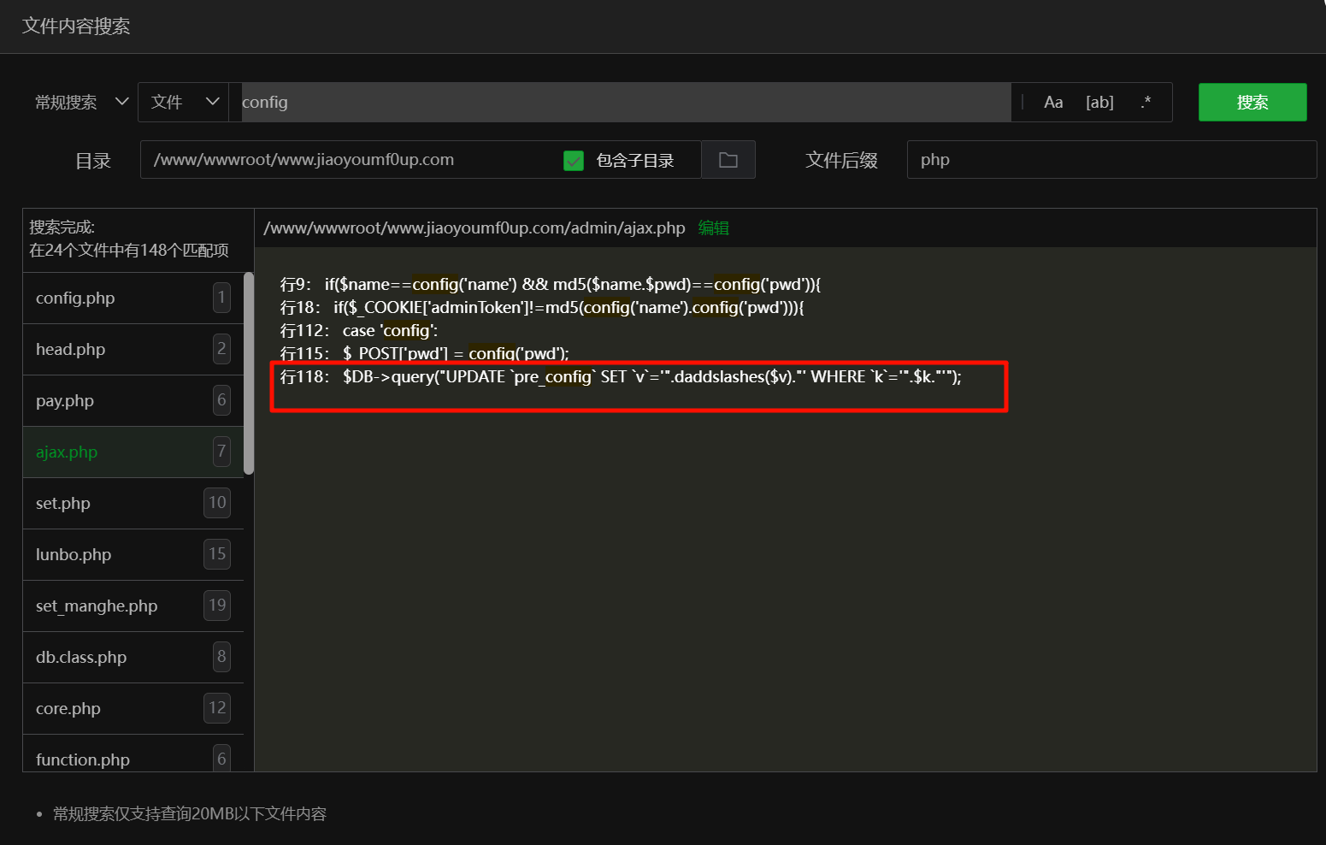Select set_manghe.php in file list

tap(97, 606)
